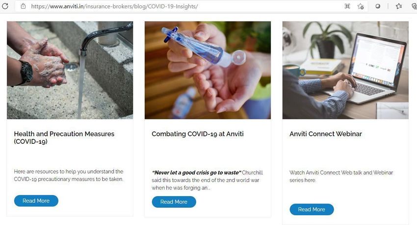Open the laptop typing webinar image
417x225 pixels.
point(345,70)
